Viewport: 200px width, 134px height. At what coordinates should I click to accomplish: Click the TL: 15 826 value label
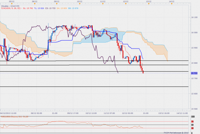coord(39,8)
